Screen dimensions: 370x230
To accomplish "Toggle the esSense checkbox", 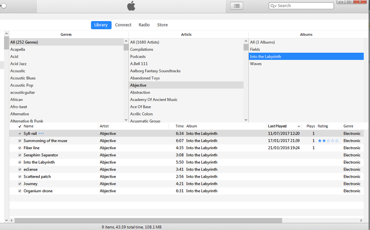I will point(20,169).
